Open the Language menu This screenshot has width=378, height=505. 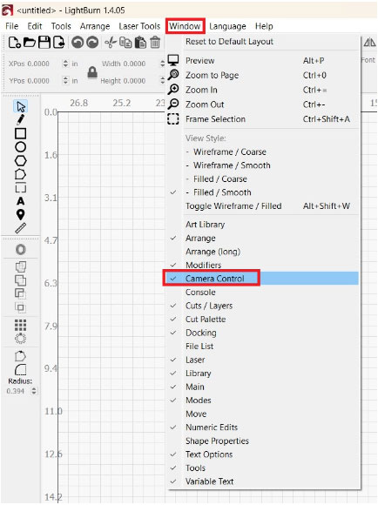point(227,26)
